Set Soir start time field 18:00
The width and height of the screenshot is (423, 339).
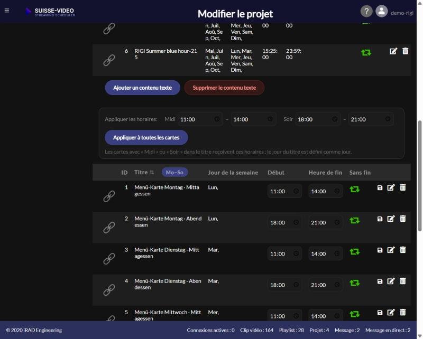pos(318,119)
